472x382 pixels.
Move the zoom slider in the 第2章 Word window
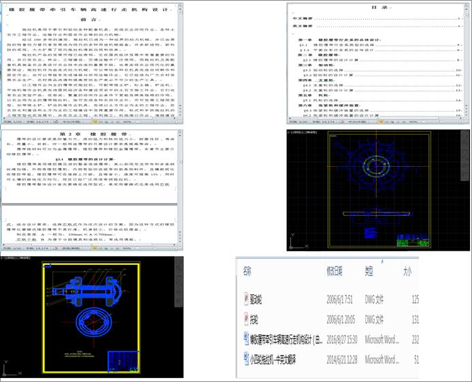click(x=155, y=249)
